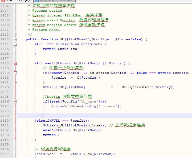The height and width of the screenshot is (158, 192).
Task: Click the unset($this->_db[$linkNum]) statement
Action: [x=72, y=130]
